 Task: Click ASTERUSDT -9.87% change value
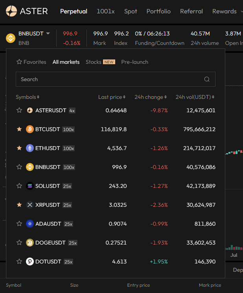click(159, 110)
